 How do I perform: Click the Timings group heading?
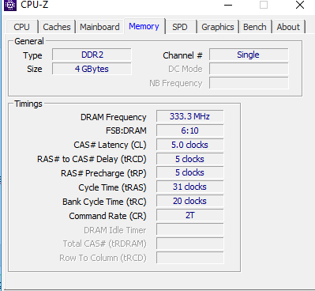(x=28, y=104)
